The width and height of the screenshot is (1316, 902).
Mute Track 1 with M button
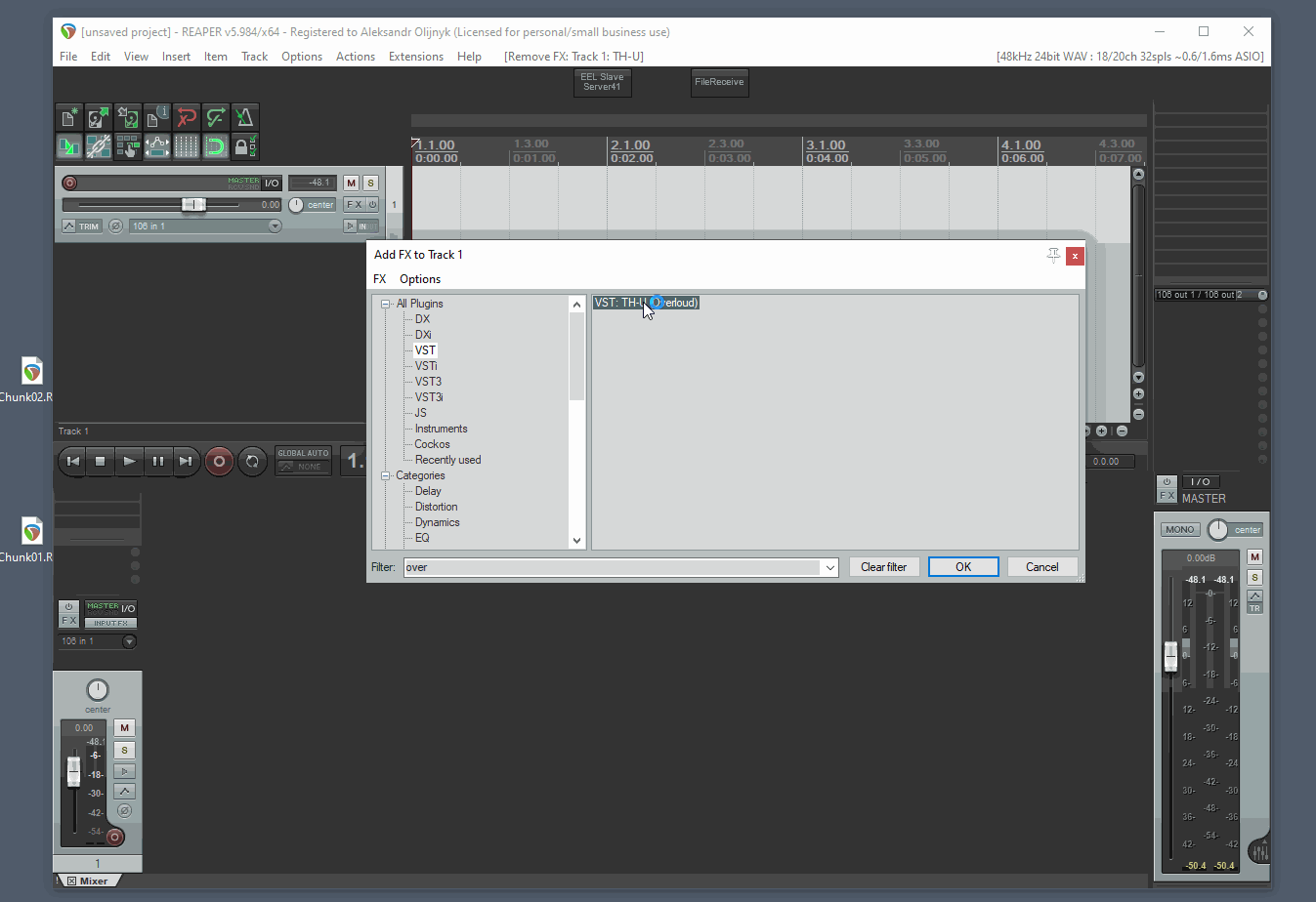351,183
